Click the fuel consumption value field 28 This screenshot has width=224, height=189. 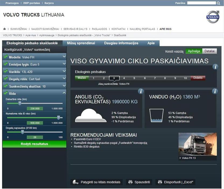35,137
